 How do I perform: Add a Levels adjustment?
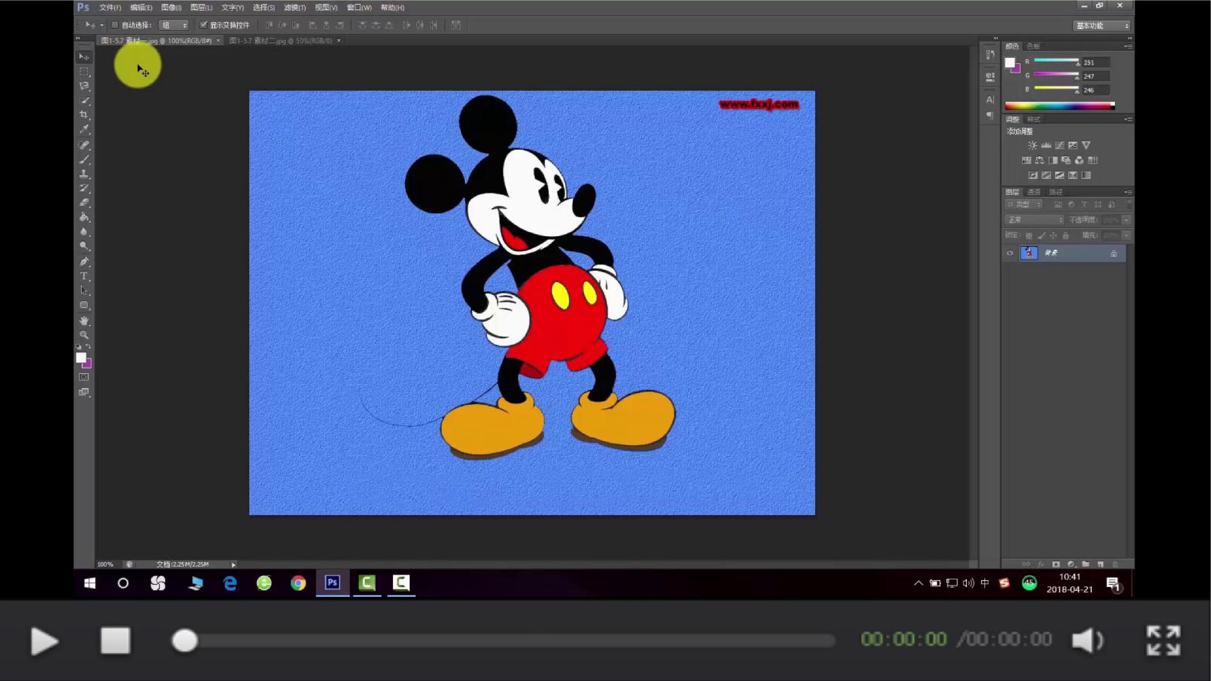point(1046,146)
